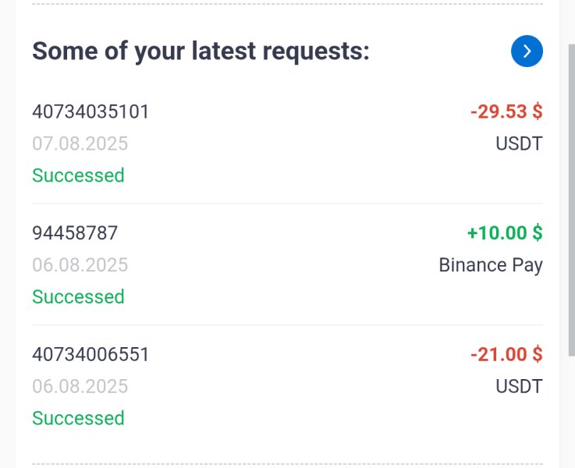Open request ID 94458787
Viewport: 575px width, 468px height.
tap(75, 232)
